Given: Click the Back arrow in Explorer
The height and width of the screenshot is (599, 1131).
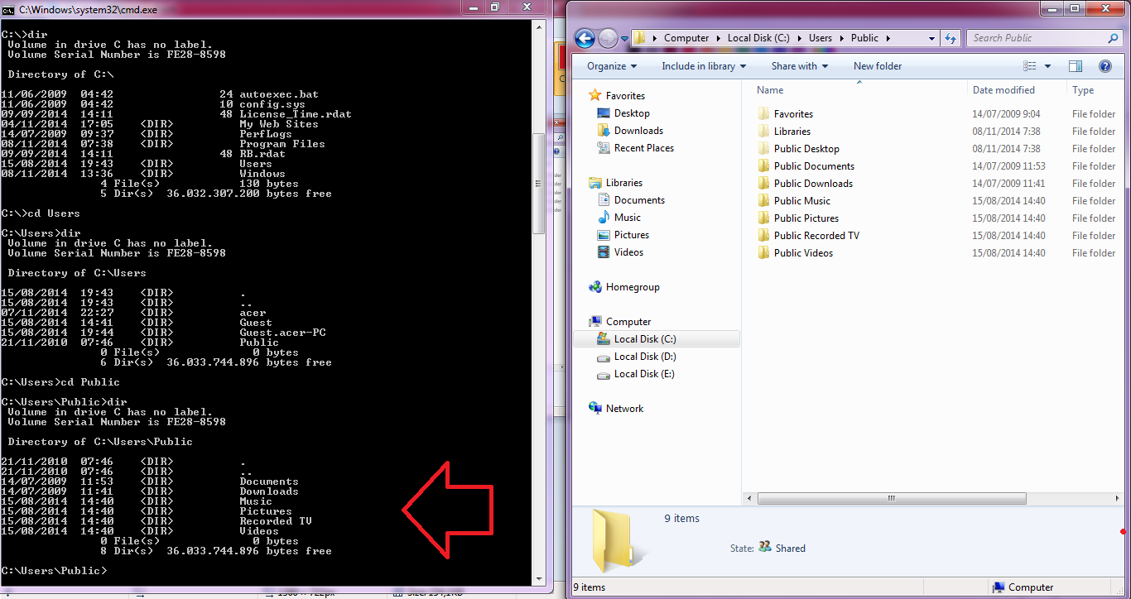Looking at the screenshot, I should [x=585, y=38].
